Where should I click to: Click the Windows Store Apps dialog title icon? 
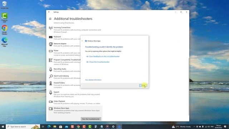pos(86,41)
